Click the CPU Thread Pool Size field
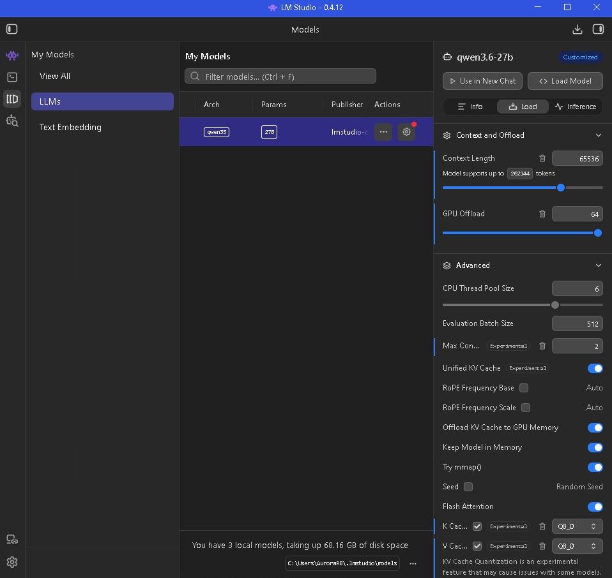612x578 pixels. click(x=577, y=289)
